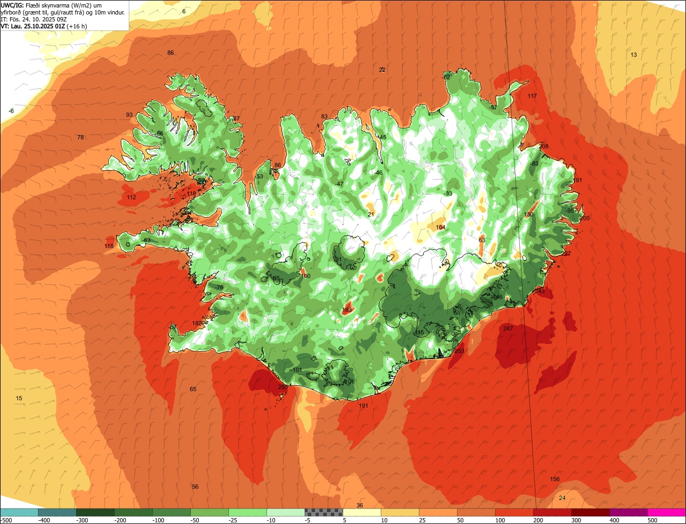Image resolution: width=686 pixels, height=524 pixels.
Task: Click the flux value 65 in the southwest sea
Action: click(x=193, y=389)
